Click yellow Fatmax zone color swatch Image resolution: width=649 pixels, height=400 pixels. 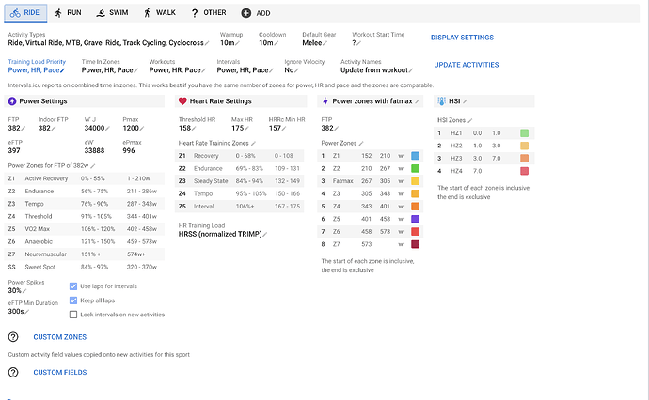(x=415, y=181)
